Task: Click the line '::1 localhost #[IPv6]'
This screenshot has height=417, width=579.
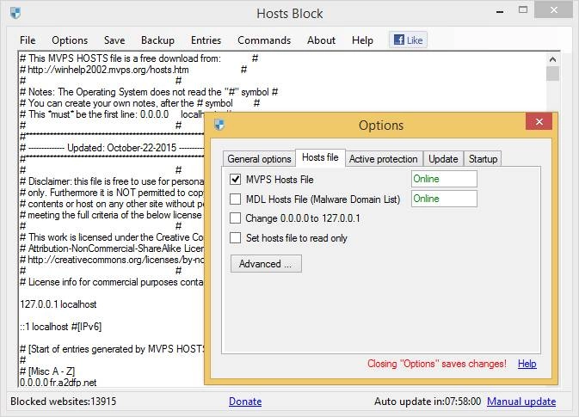Action: click(60, 327)
